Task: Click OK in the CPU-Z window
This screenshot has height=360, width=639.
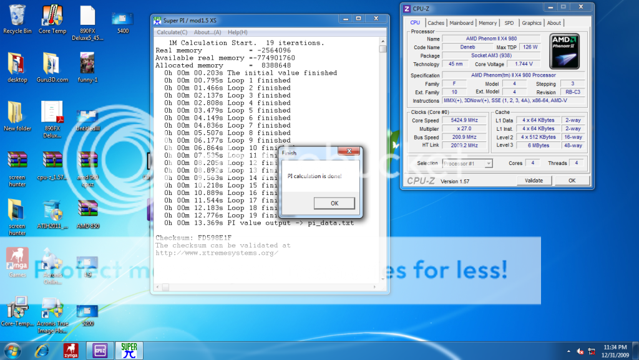Action: coord(572,181)
